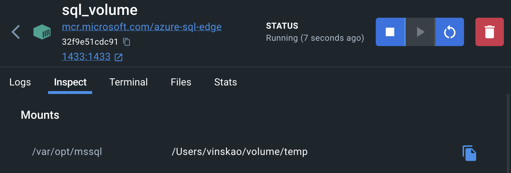Click the teal container icon

click(42, 32)
